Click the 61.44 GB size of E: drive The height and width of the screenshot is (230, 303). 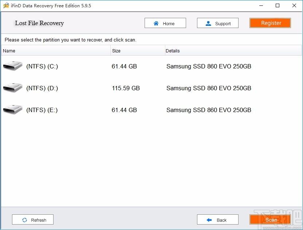point(124,110)
